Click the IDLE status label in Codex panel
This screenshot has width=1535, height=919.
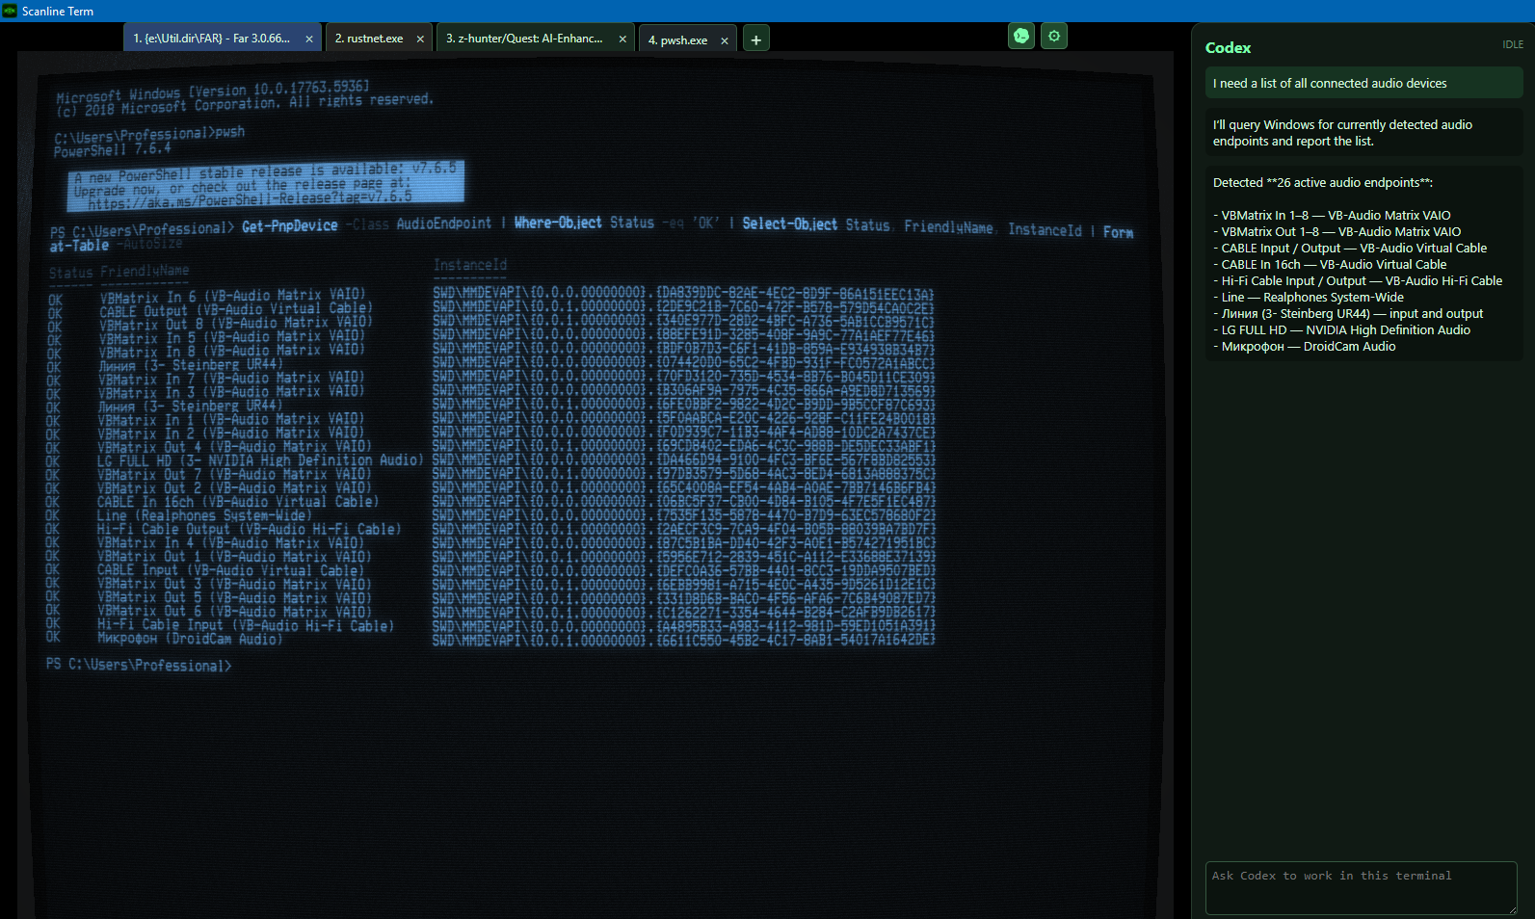[x=1513, y=45]
